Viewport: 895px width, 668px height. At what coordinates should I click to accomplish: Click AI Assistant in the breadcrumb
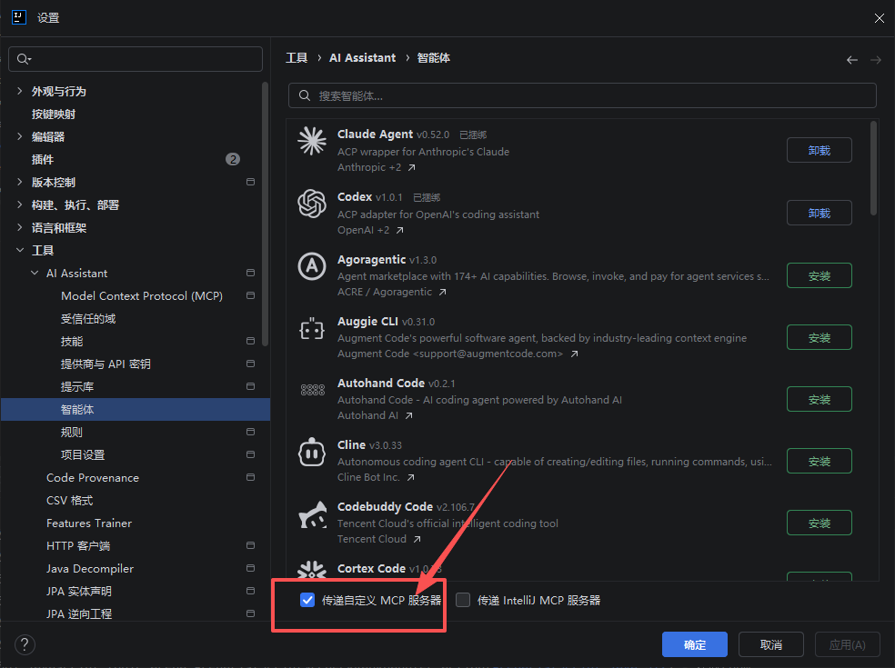coord(362,57)
